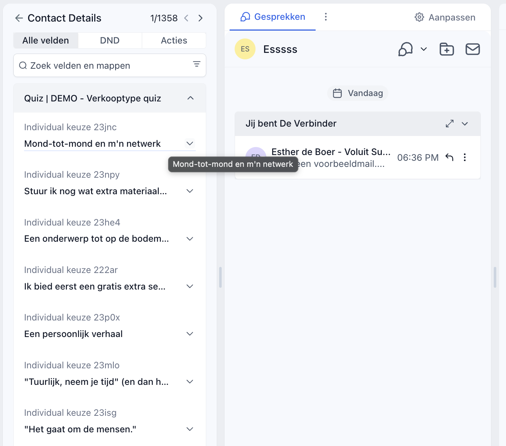The width and height of the screenshot is (506, 446).
Task: Reply to the Esther de Boer email
Action: click(x=449, y=157)
